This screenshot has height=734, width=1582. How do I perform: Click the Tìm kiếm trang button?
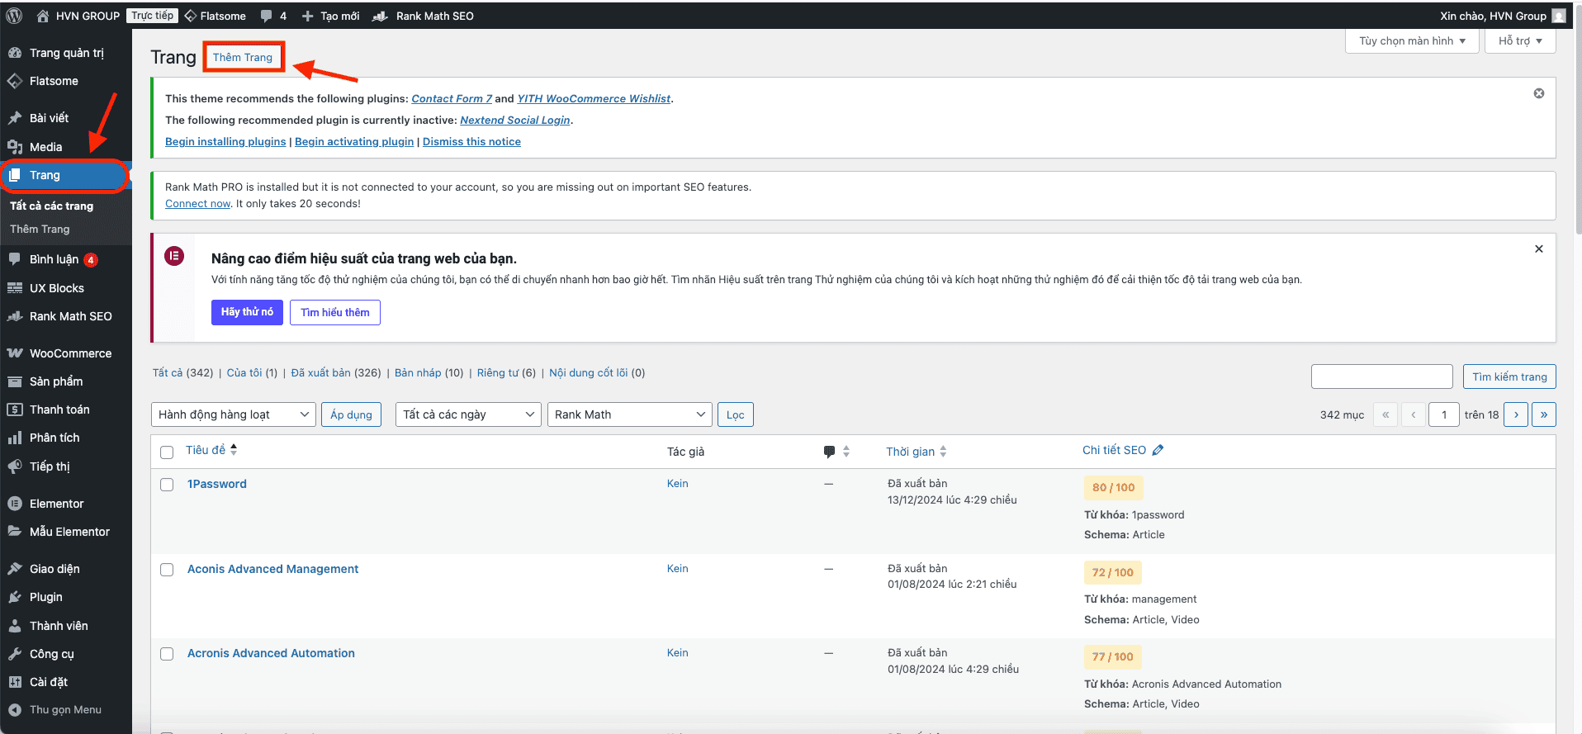click(1509, 376)
